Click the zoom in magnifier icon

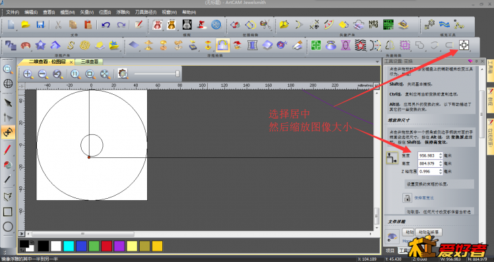point(28,74)
